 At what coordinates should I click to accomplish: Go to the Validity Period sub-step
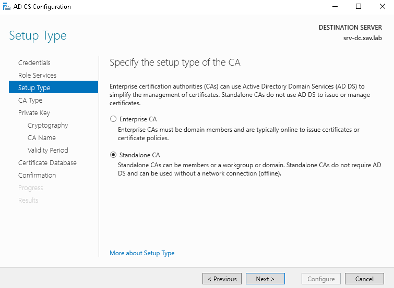coord(48,151)
